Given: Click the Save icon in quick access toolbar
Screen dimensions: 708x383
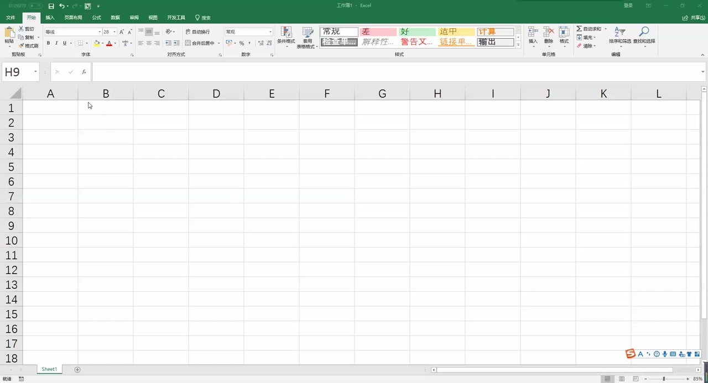Looking at the screenshot, I should pyautogui.click(x=51, y=6).
